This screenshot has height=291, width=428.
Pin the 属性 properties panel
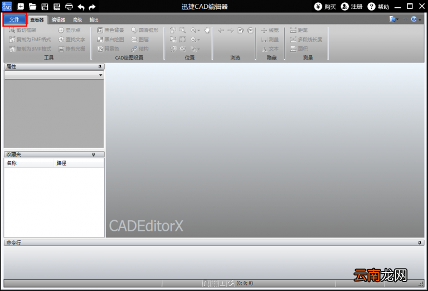click(x=100, y=66)
